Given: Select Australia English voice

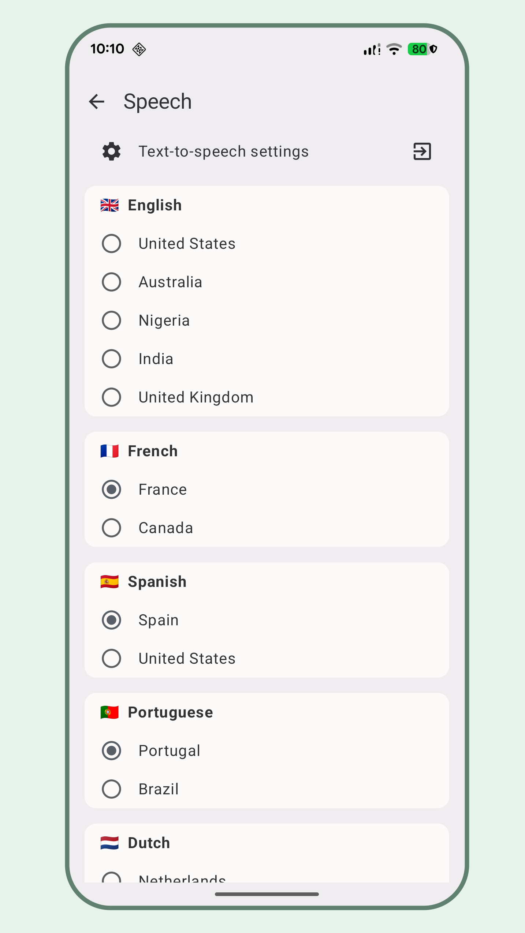Looking at the screenshot, I should pyautogui.click(x=111, y=282).
